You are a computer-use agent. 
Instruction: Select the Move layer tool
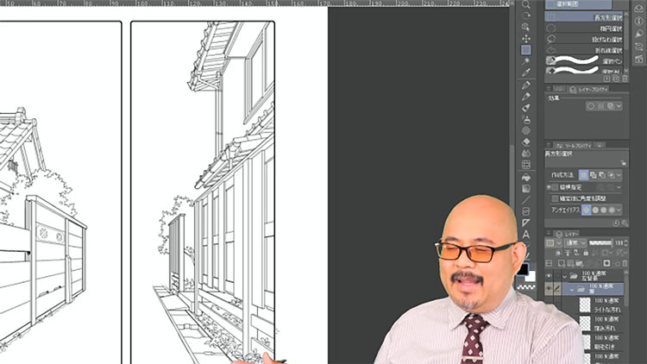click(525, 38)
